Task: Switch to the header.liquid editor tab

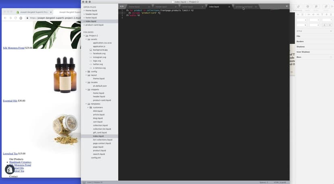Action: 161,7
